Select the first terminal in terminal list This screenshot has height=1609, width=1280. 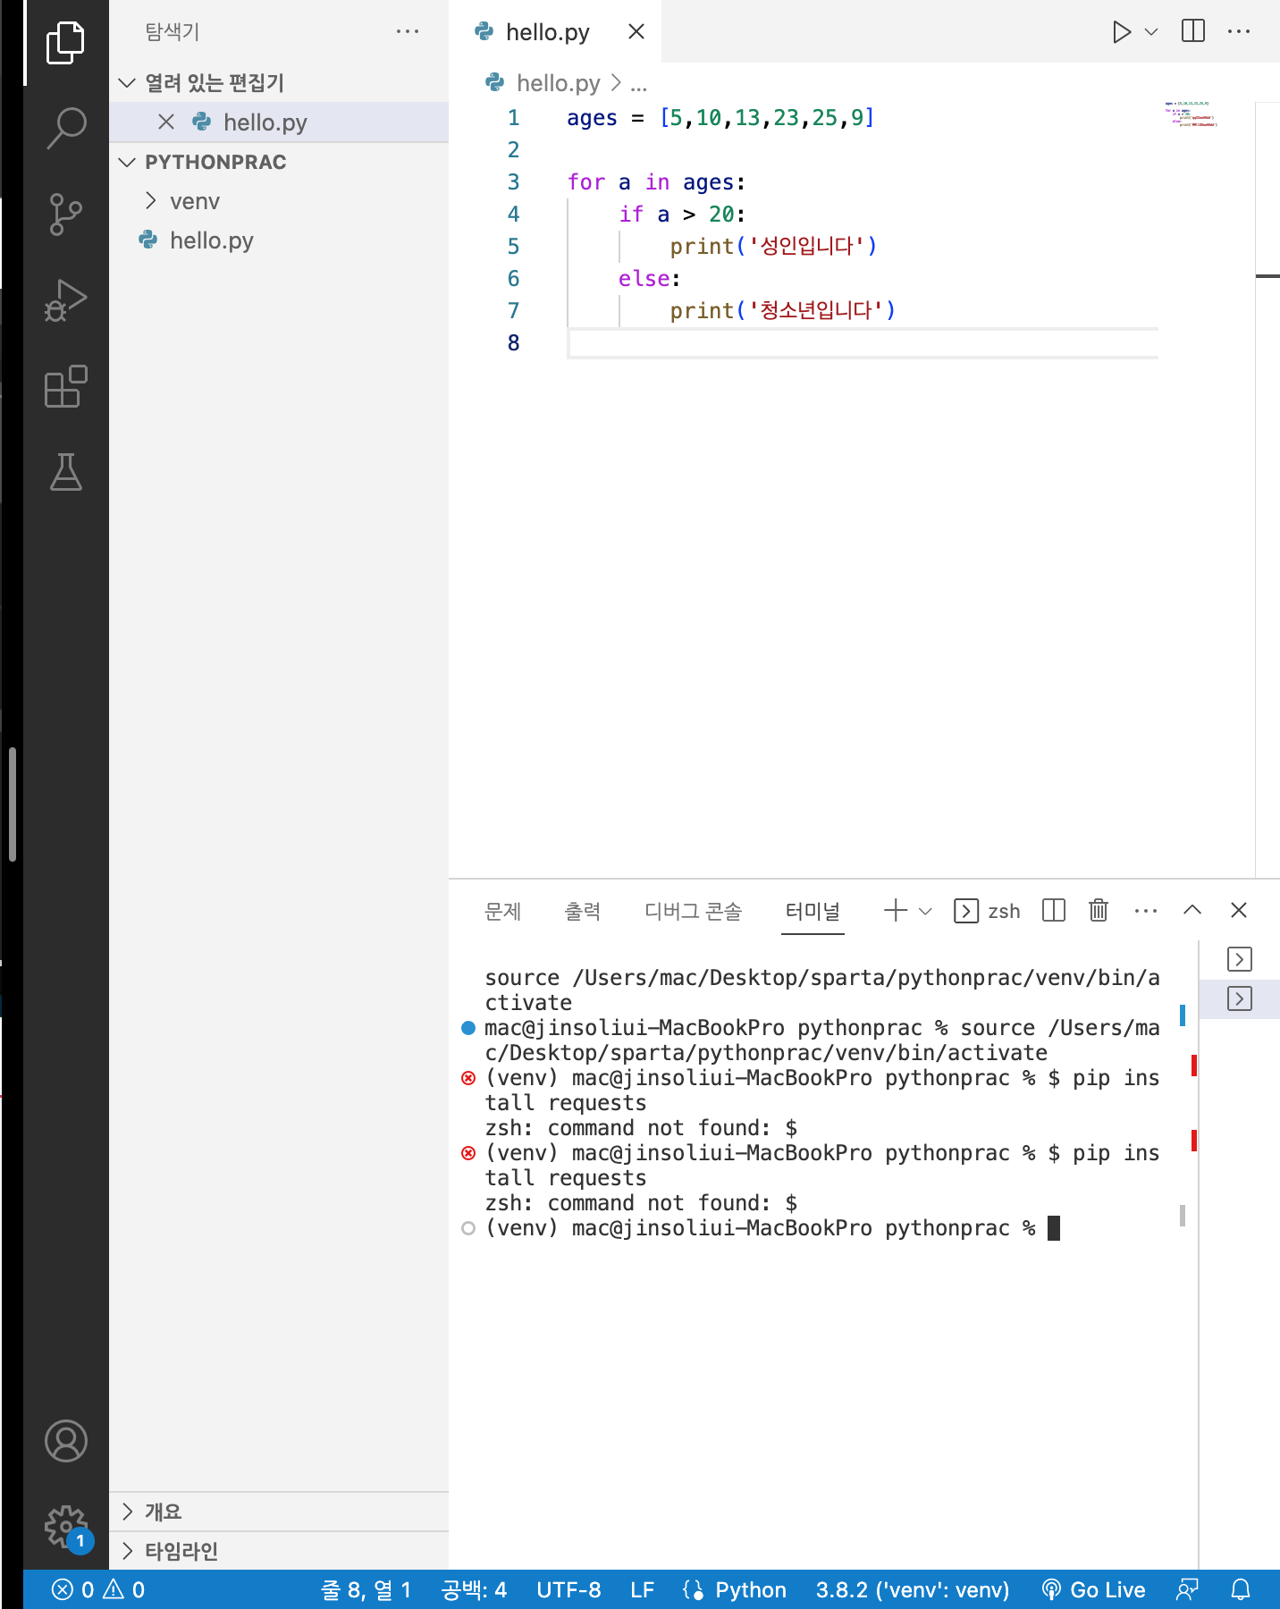1240,959
